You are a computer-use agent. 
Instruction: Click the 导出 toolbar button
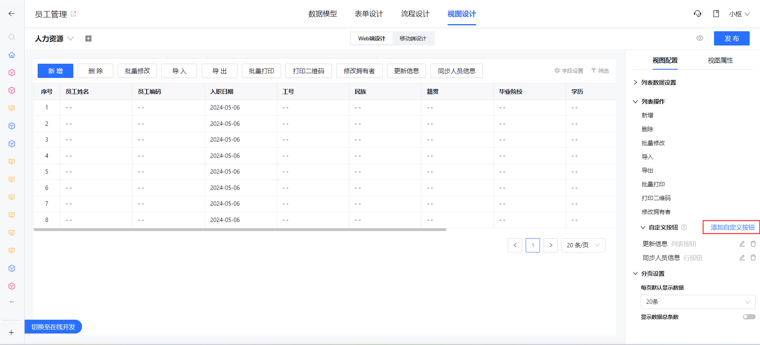tap(220, 71)
